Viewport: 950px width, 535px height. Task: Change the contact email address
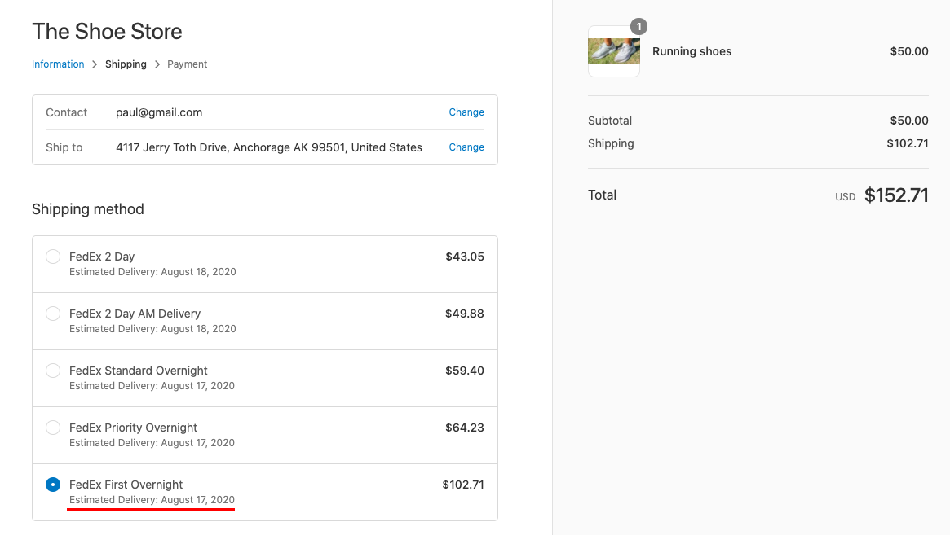(x=466, y=112)
